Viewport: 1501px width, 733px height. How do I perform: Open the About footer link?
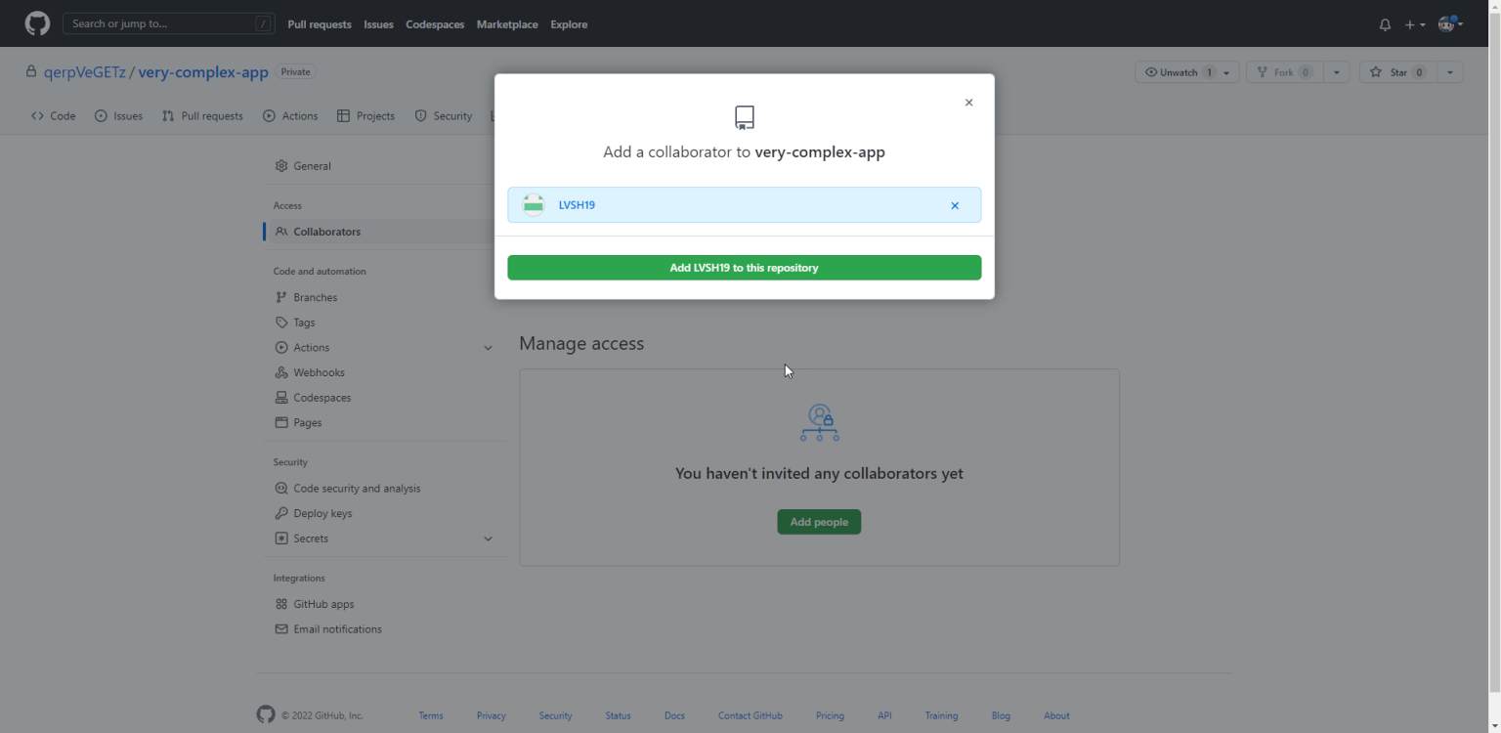1056,715
